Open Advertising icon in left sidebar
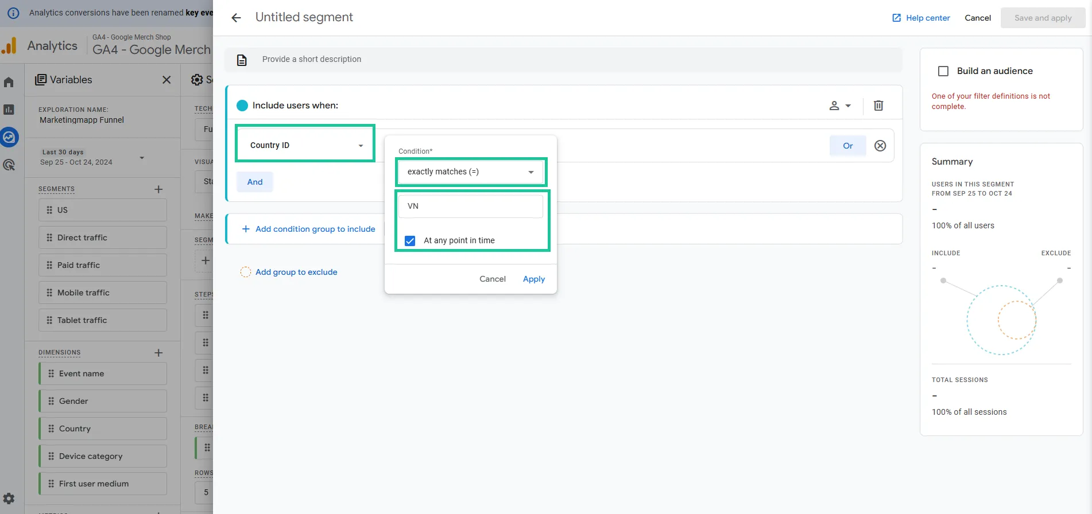Image resolution: width=1092 pixels, height=514 pixels. click(9, 165)
